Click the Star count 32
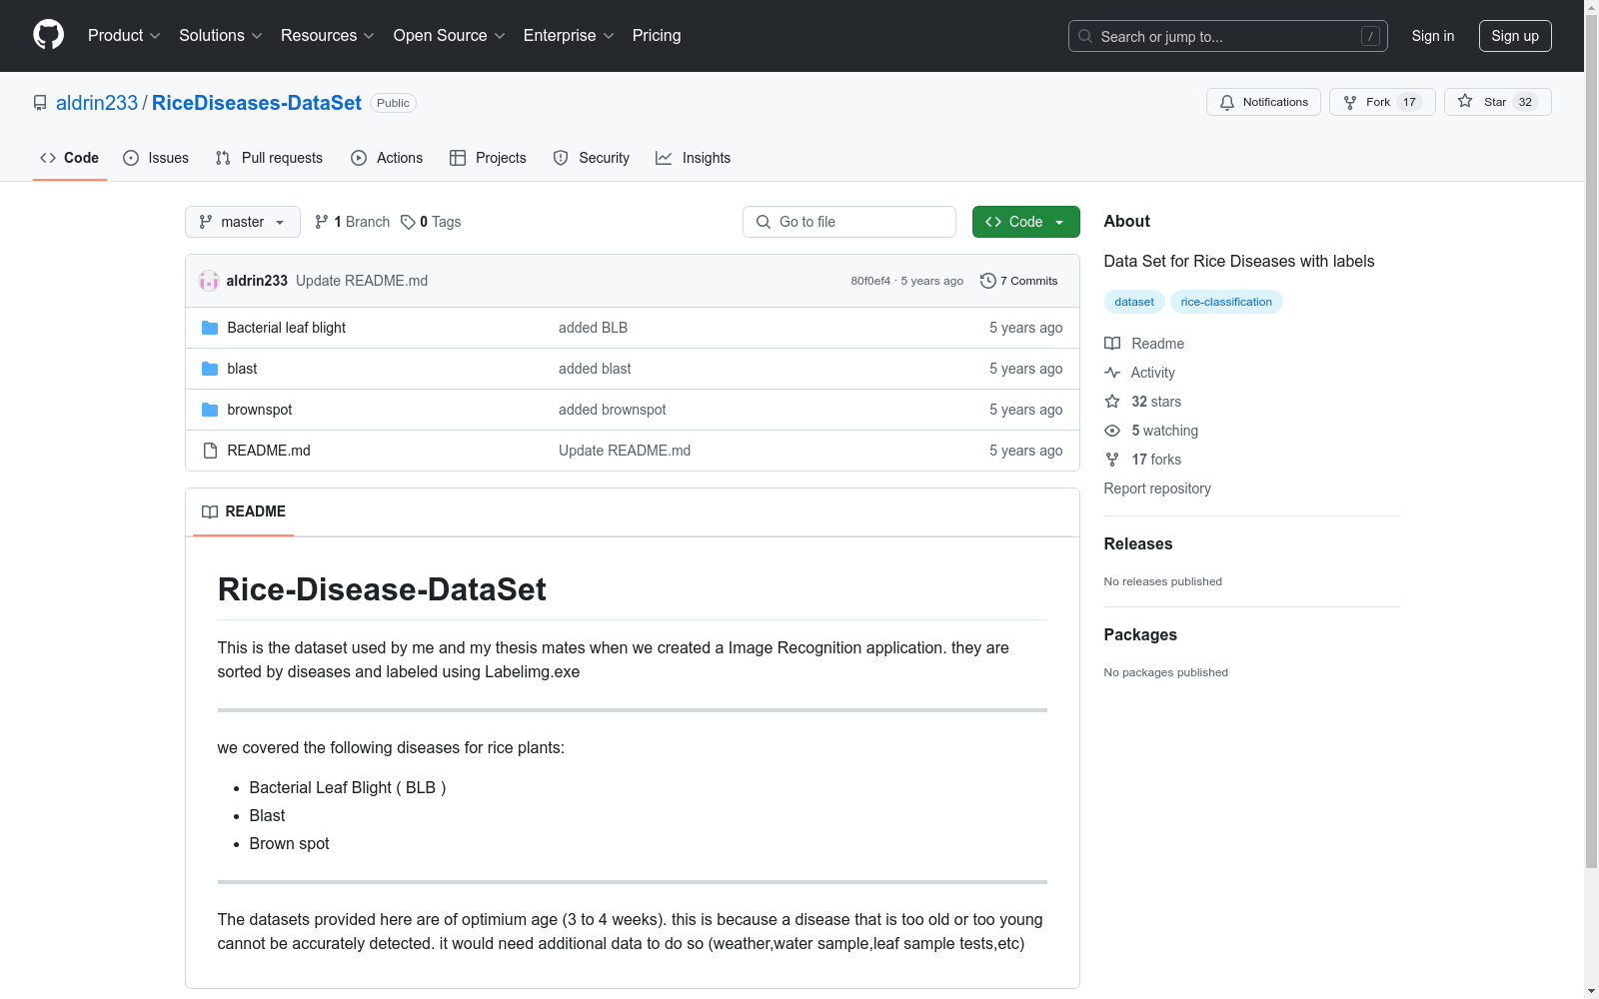Viewport: 1599px width, 999px height. pyautogui.click(x=1525, y=102)
